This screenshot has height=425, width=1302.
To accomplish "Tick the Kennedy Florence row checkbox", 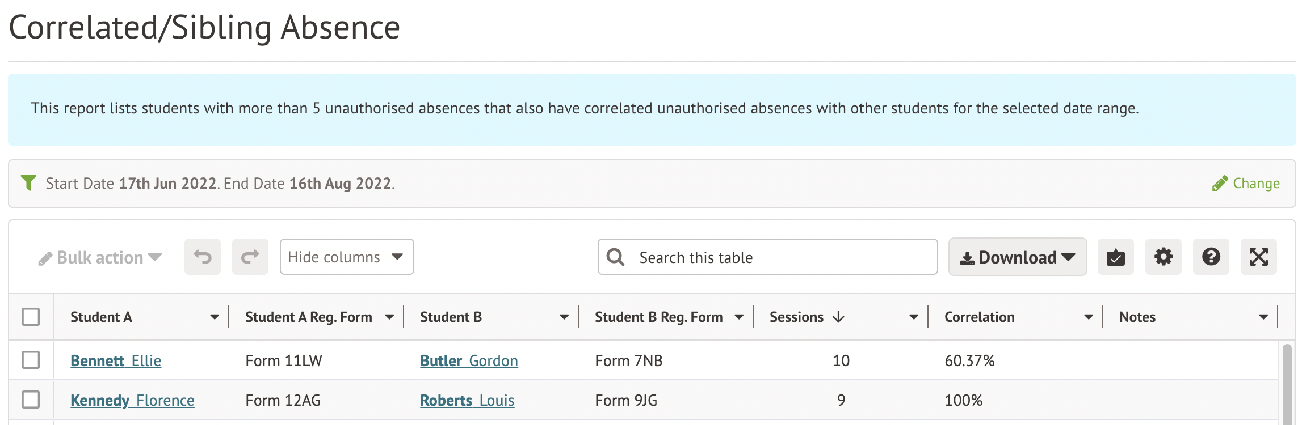I will tap(31, 399).
